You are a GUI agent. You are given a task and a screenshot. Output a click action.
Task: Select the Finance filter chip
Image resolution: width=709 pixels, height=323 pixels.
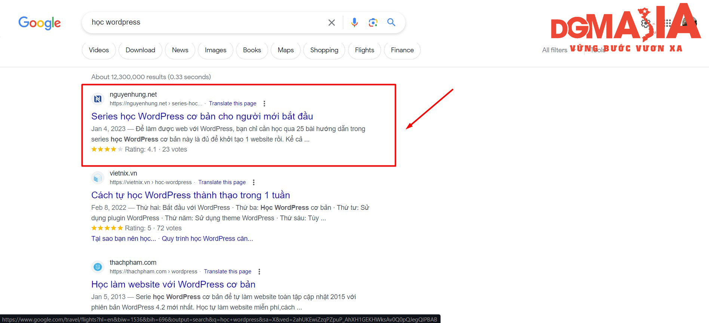coord(402,50)
